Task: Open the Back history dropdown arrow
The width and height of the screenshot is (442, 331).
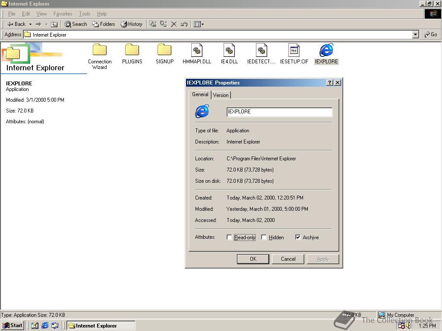Action: 30,24
